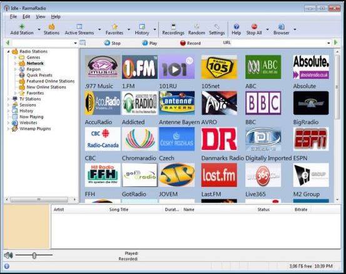The width and height of the screenshot is (346, 274).
Task: Click the red Record button
Action: 190,43
